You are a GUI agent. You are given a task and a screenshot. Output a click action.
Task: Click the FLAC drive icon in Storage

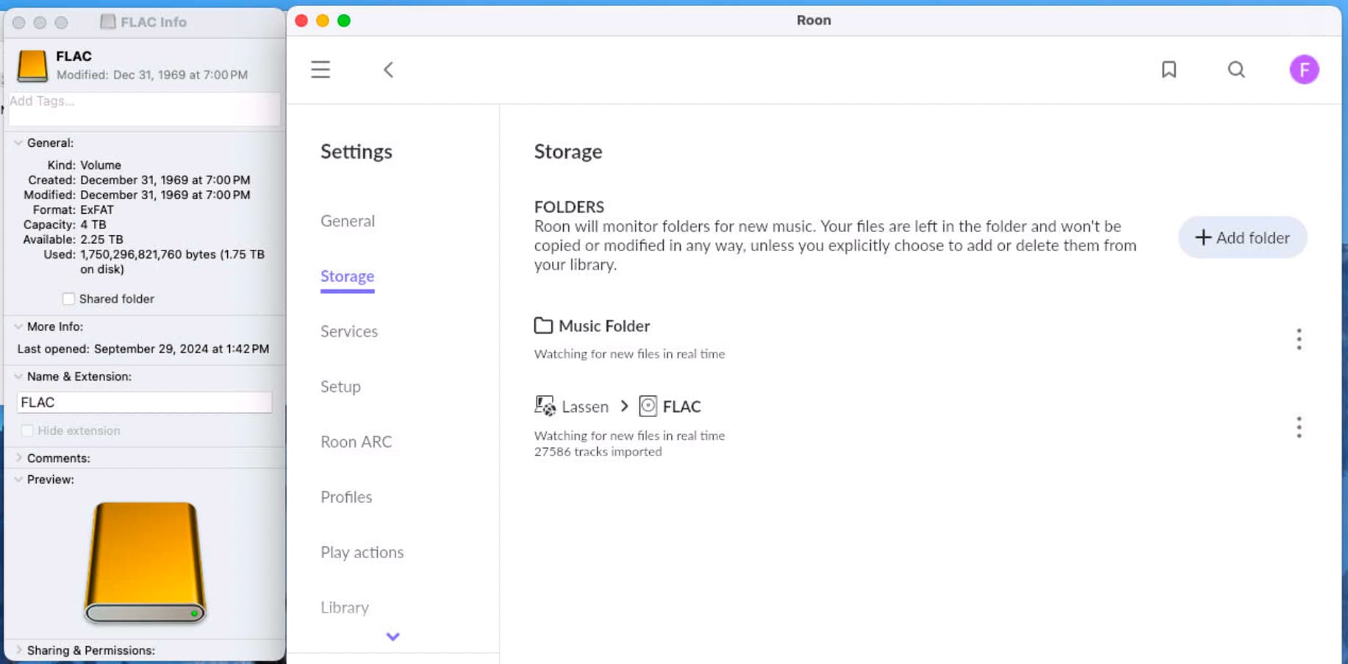(x=648, y=406)
